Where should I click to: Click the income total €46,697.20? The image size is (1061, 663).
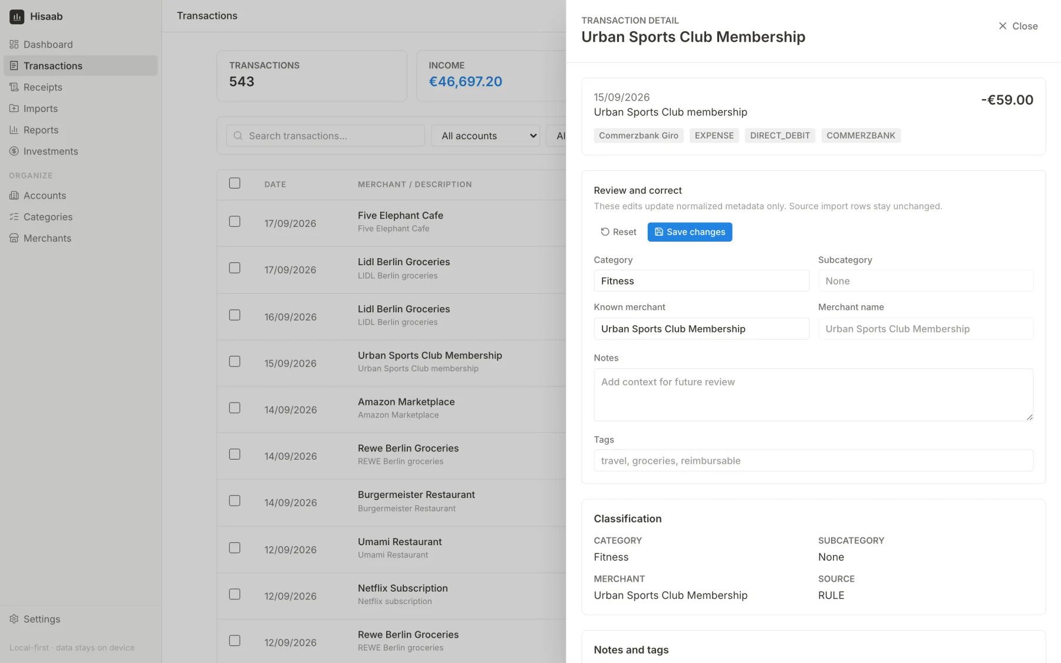click(465, 81)
